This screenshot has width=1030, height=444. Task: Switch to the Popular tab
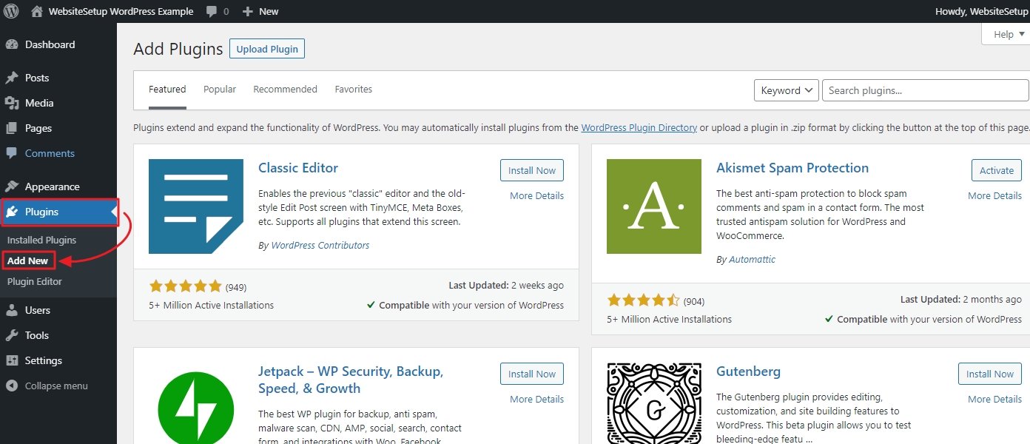pos(220,90)
